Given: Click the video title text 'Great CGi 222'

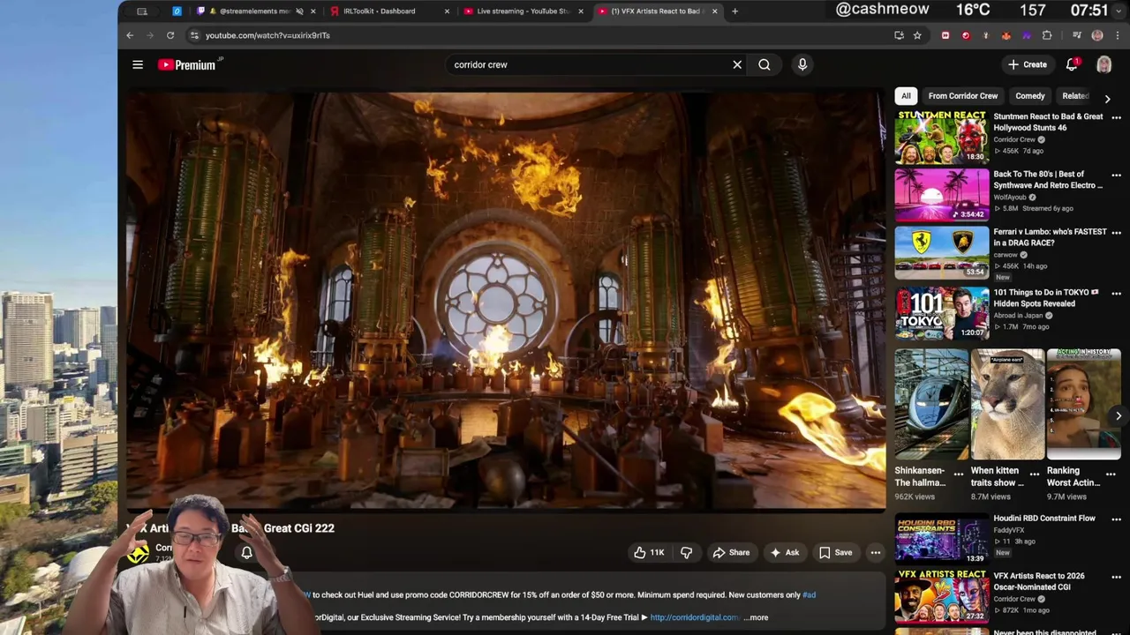Looking at the screenshot, I should click(x=298, y=528).
